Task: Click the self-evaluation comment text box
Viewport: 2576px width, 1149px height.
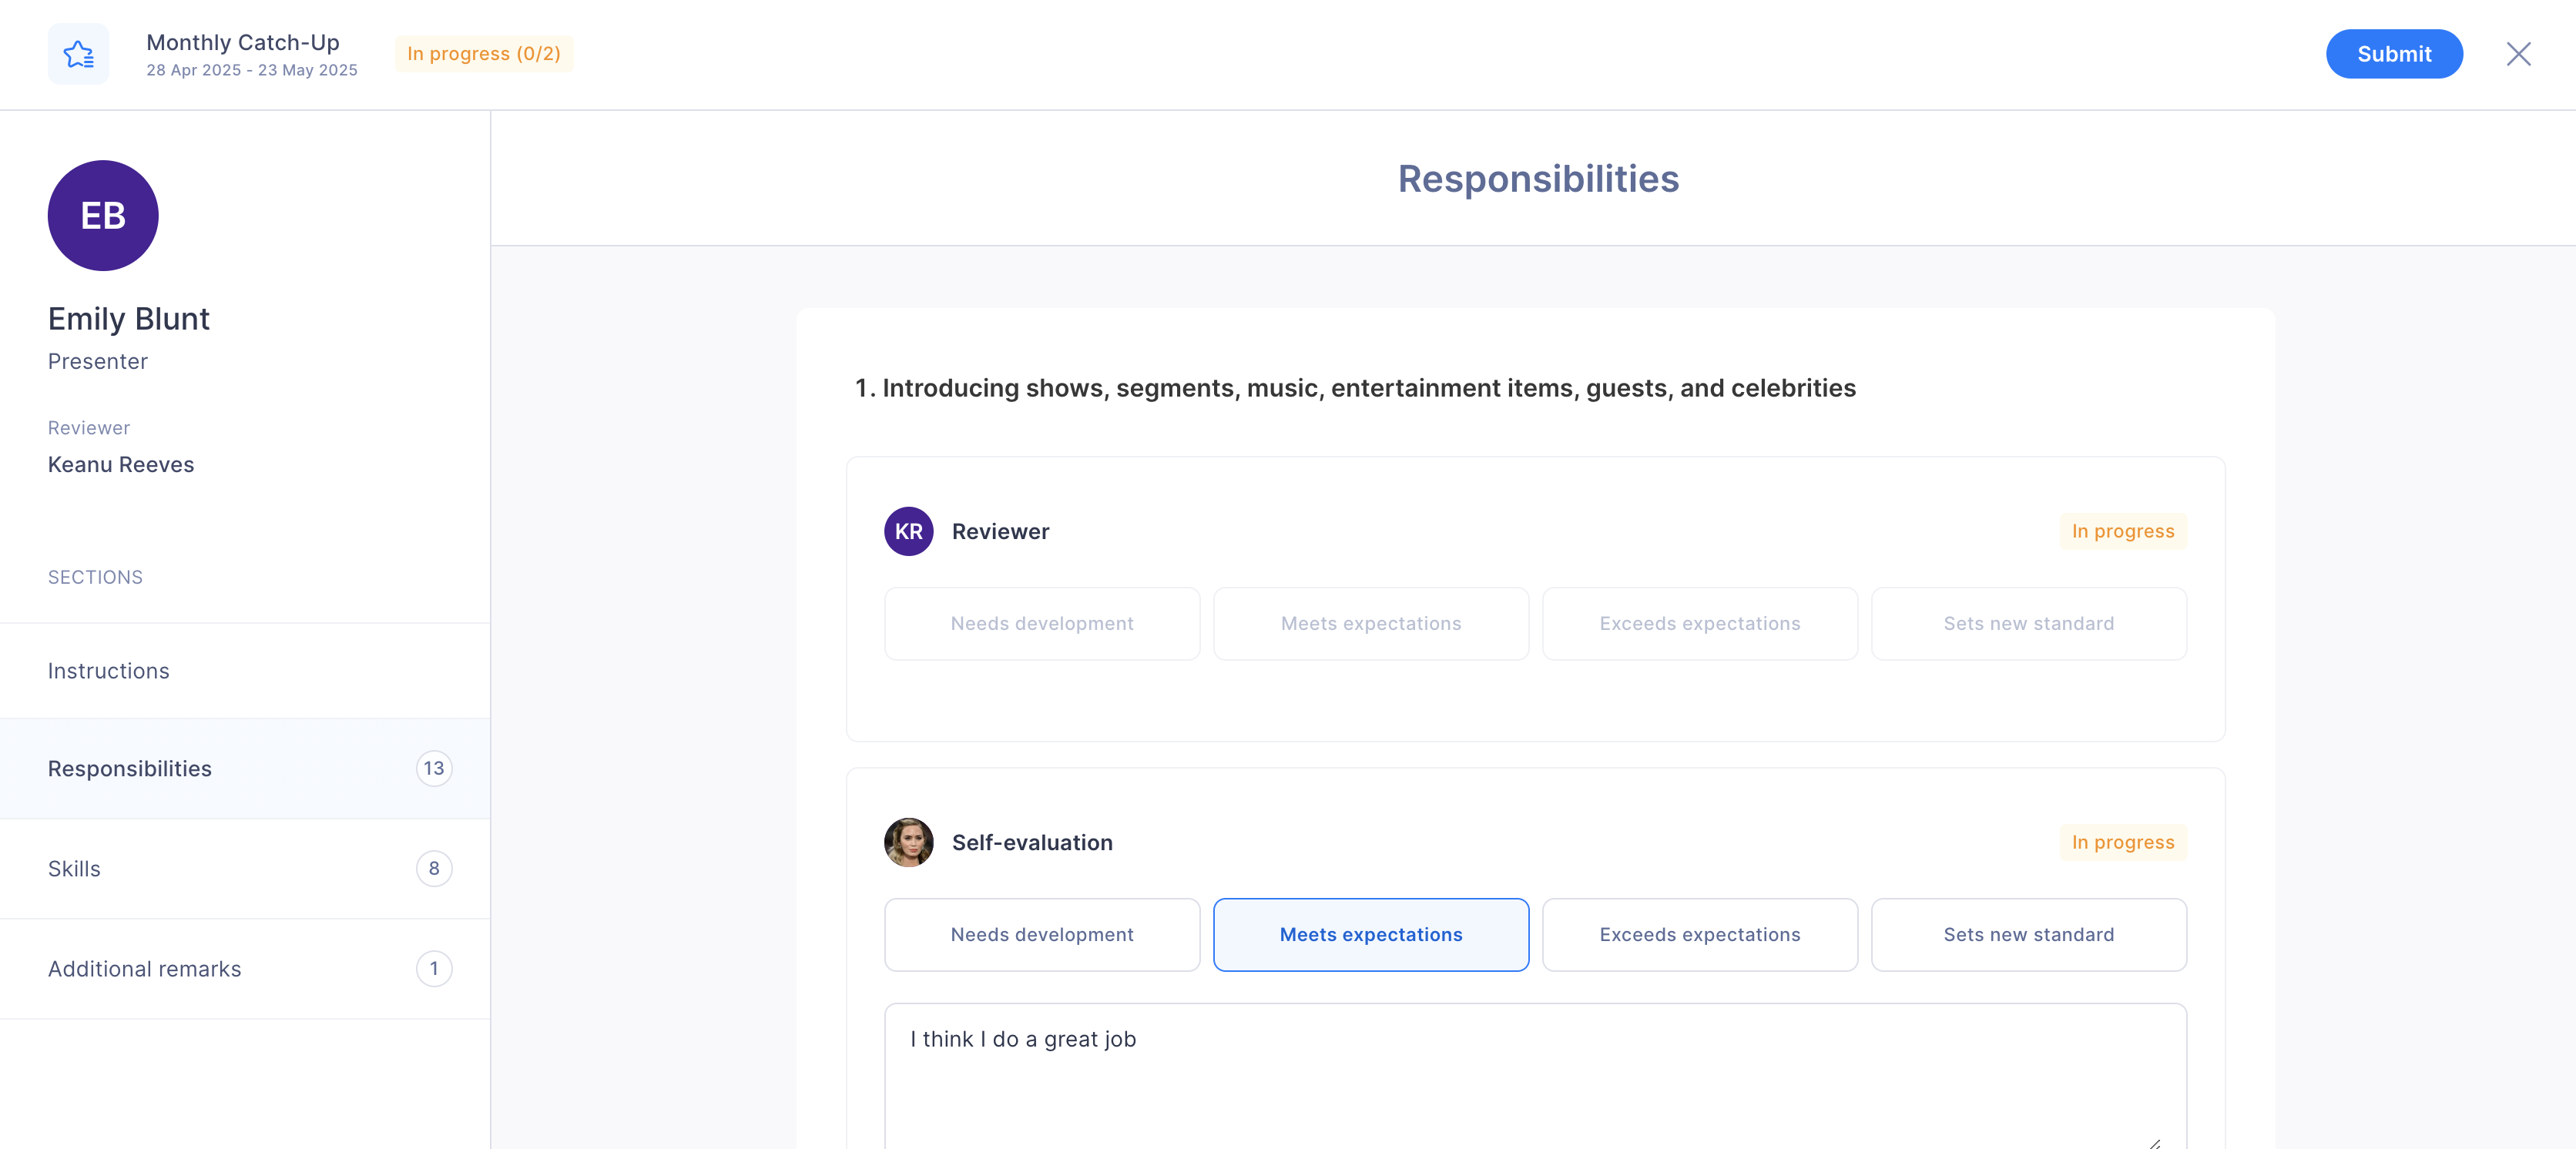Action: (1535, 1076)
